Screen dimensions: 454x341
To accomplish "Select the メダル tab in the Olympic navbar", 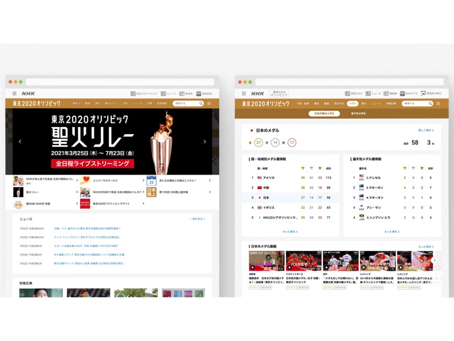I will 353,103.
